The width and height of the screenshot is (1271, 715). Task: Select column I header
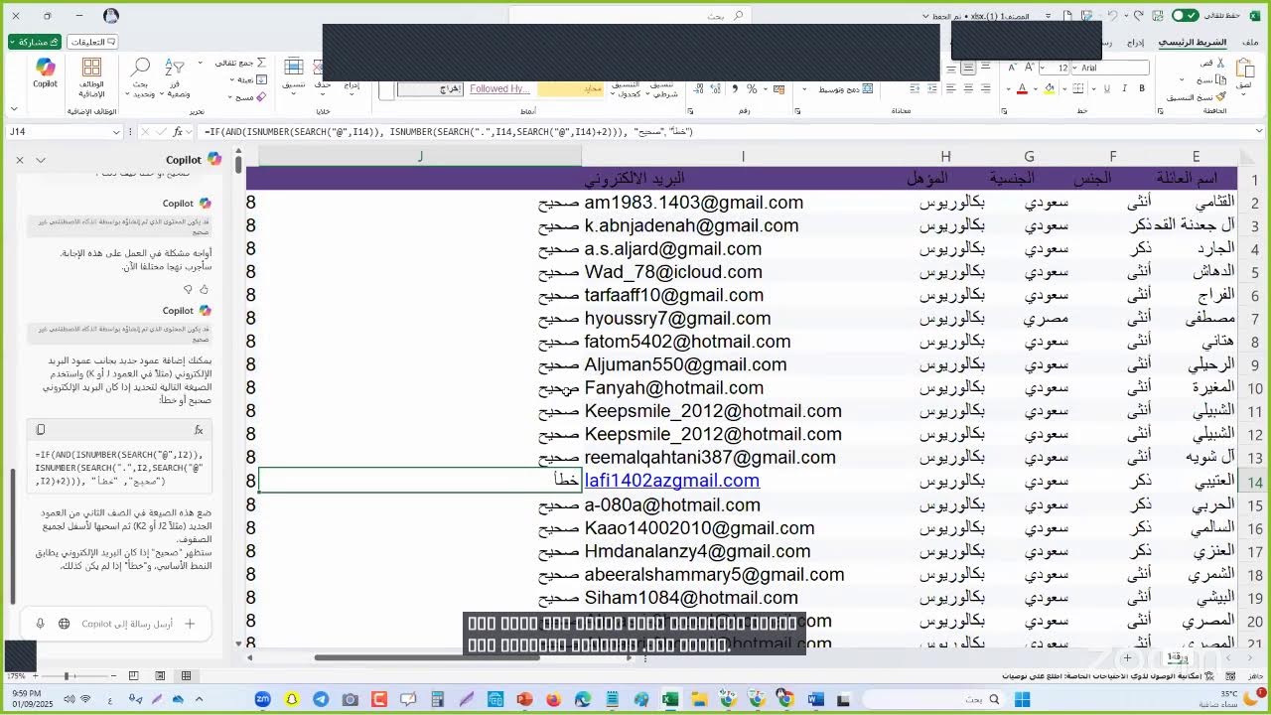[x=743, y=156]
